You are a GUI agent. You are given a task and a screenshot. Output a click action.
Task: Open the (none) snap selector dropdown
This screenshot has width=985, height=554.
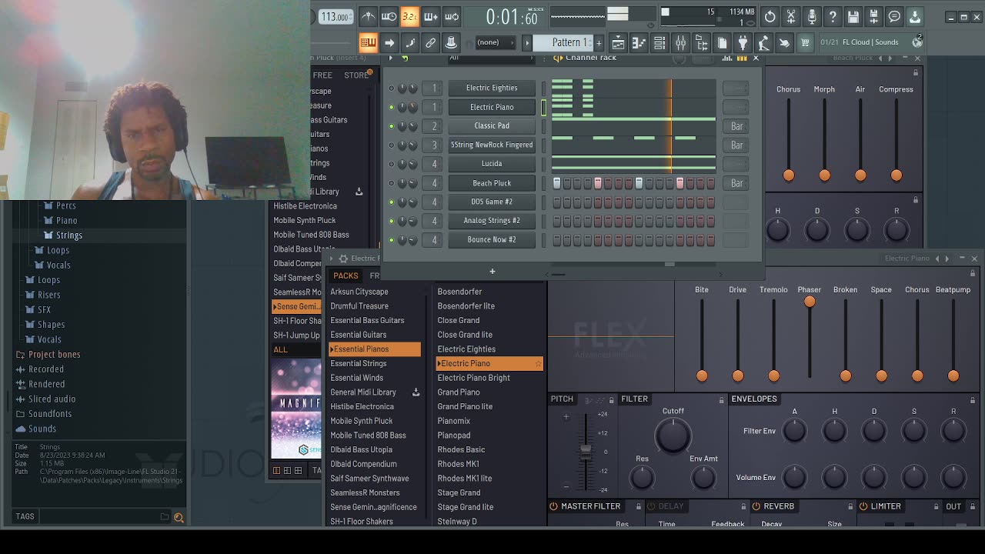point(497,42)
